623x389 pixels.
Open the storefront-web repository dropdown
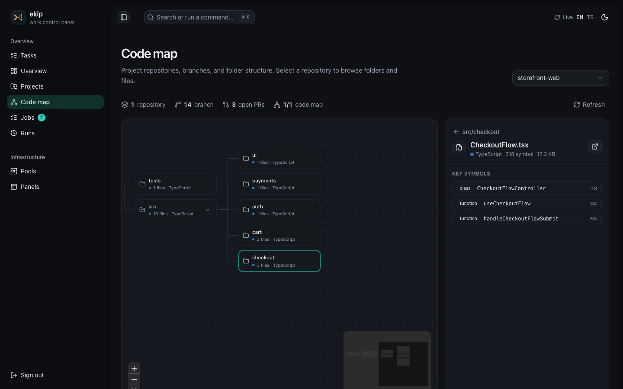(x=560, y=78)
